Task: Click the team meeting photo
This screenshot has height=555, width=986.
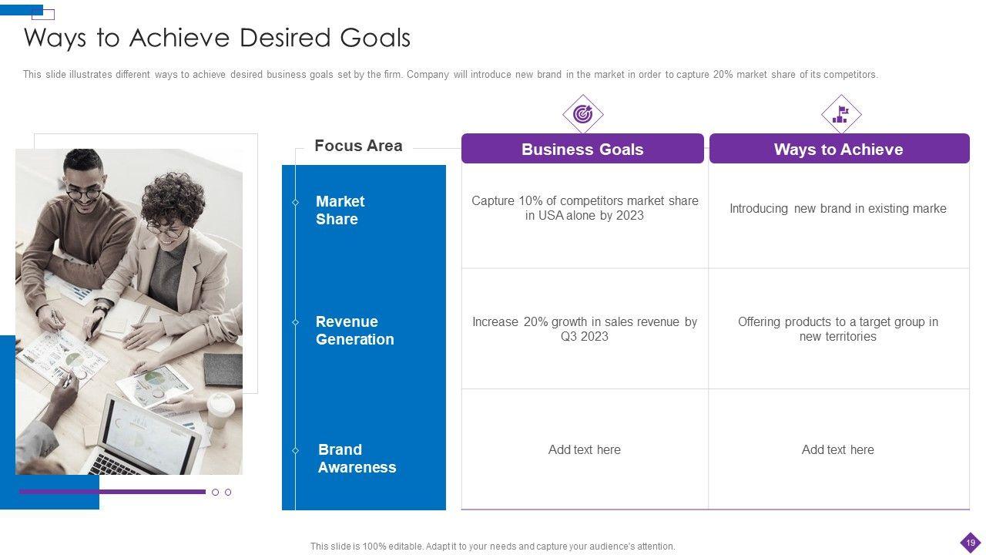Action: pyautogui.click(x=129, y=311)
